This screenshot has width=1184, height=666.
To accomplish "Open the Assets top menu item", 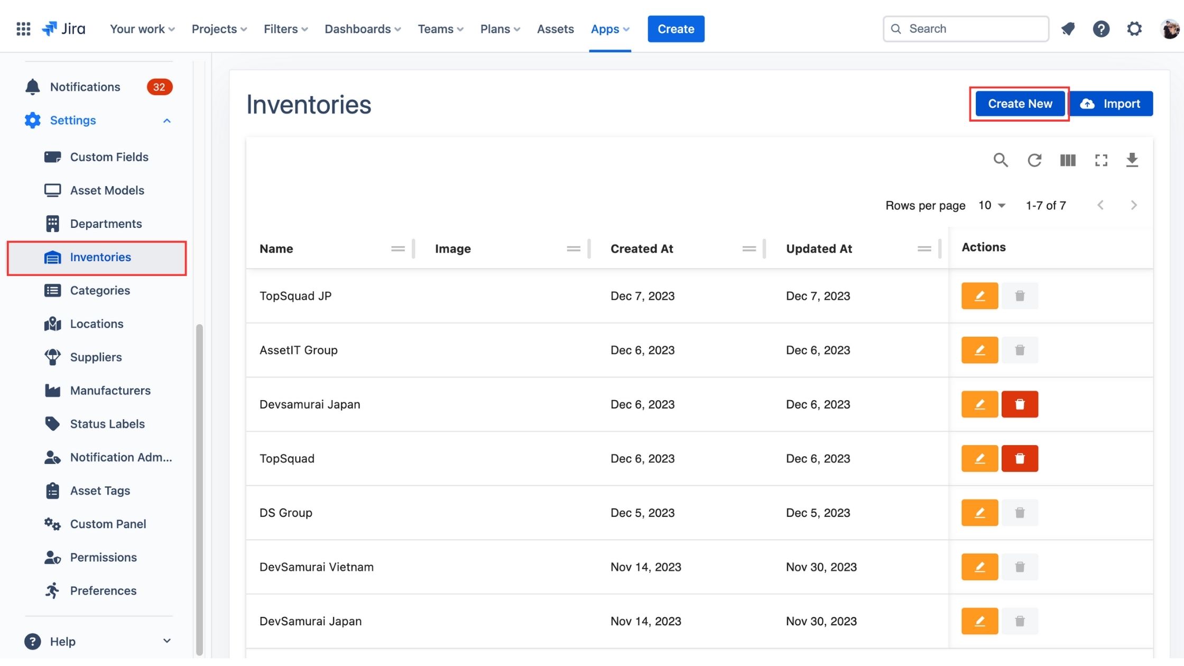I will coord(555,29).
